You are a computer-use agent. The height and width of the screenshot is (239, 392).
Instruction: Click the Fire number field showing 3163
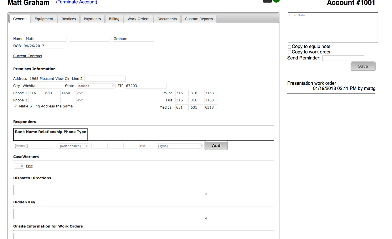tap(211, 100)
